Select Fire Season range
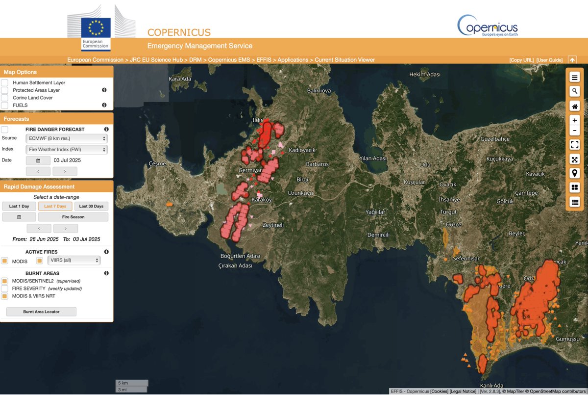Viewport: 588px width, 395px height. (x=73, y=217)
